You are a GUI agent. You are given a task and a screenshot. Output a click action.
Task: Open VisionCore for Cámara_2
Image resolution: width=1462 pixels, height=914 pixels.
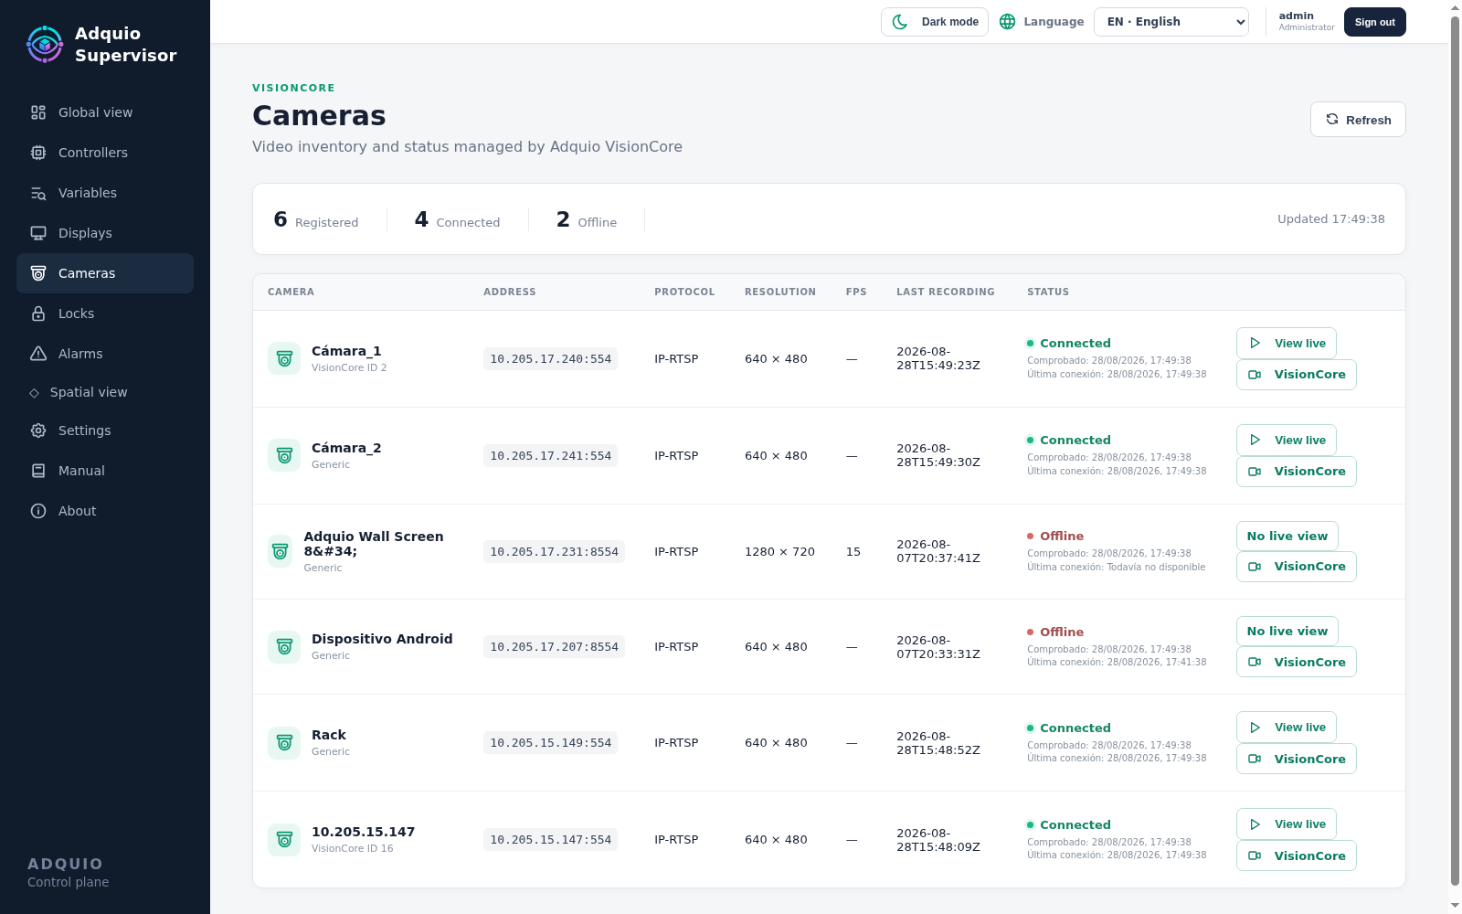click(x=1297, y=472)
